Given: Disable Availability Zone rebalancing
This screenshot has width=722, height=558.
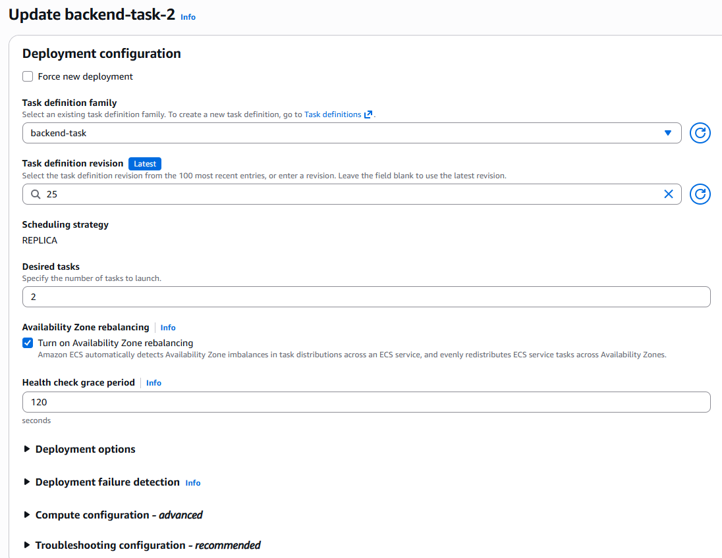Looking at the screenshot, I should click(x=27, y=343).
